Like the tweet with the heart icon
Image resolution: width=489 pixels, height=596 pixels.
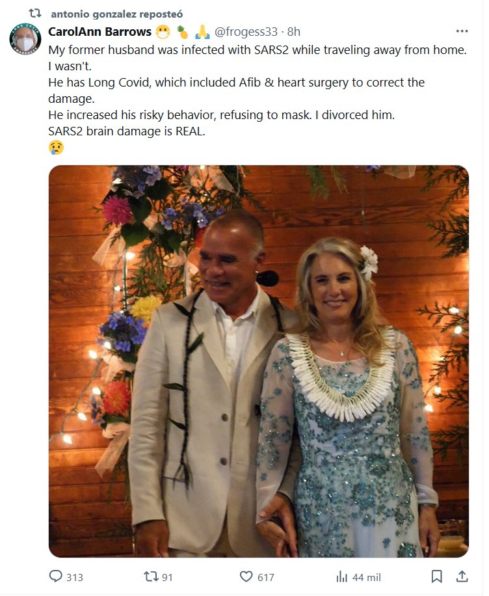[x=246, y=576]
